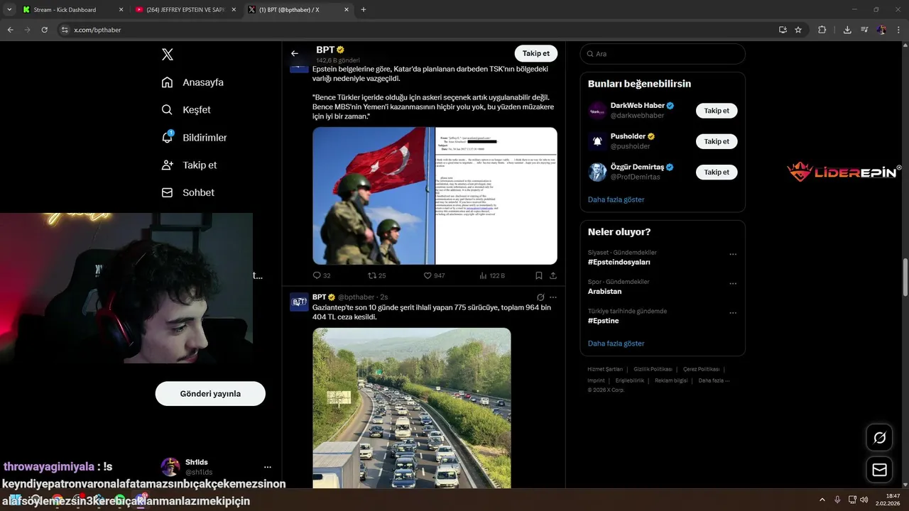Follow BPT with the header Takip et button
The width and height of the screenshot is (909, 511).
click(x=536, y=53)
